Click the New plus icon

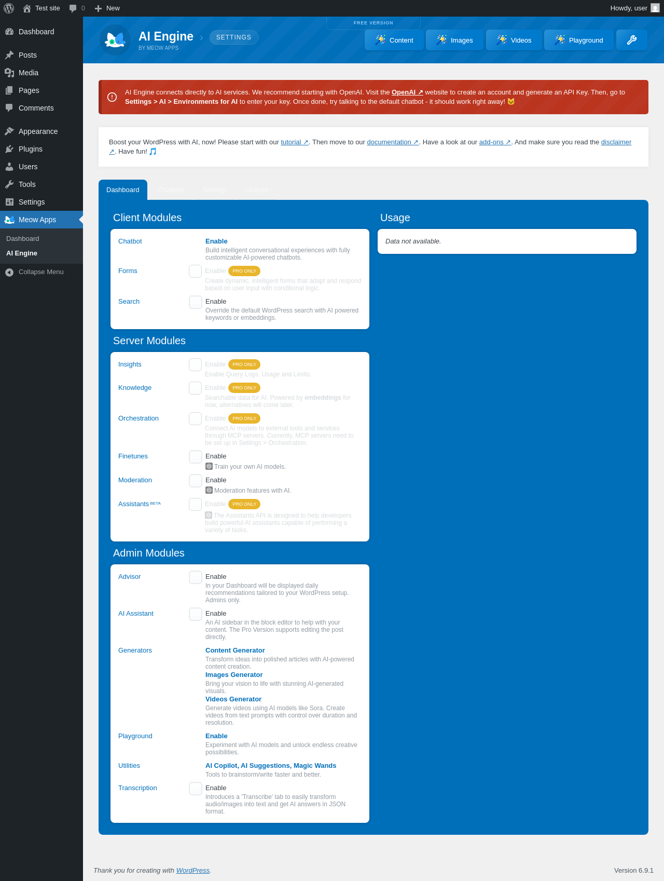tap(98, 8)
